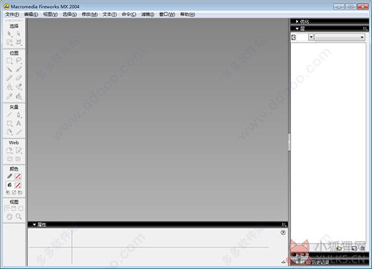
Task: Select the Zoom magnifier tool
Action: coord(19,216)
